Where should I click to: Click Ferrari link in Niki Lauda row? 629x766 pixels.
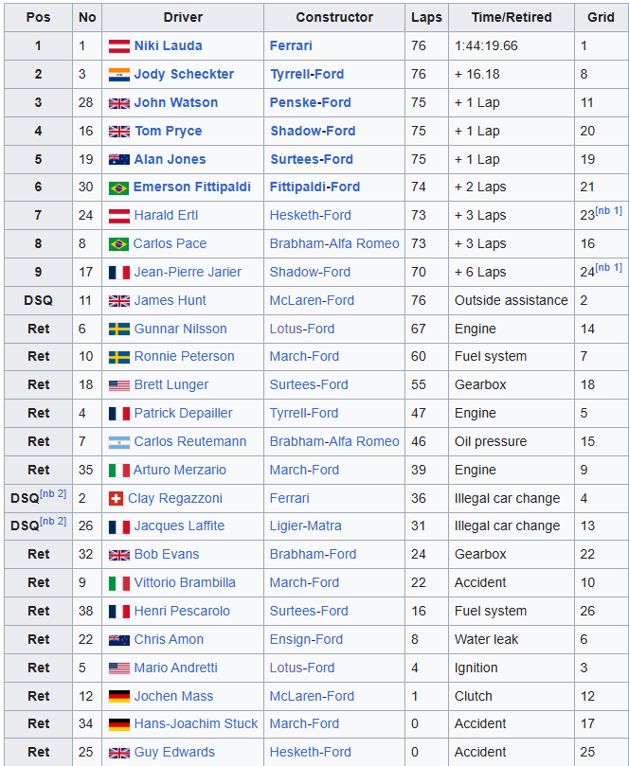[x=291, y=45]
